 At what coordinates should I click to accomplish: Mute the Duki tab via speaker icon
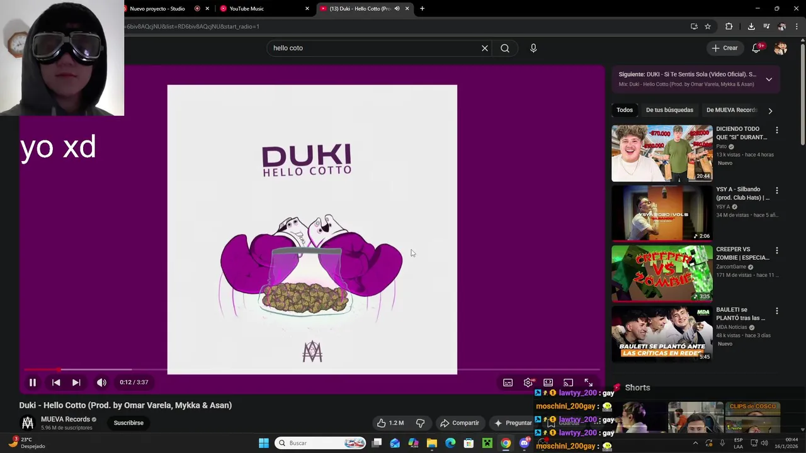[397, 9]
